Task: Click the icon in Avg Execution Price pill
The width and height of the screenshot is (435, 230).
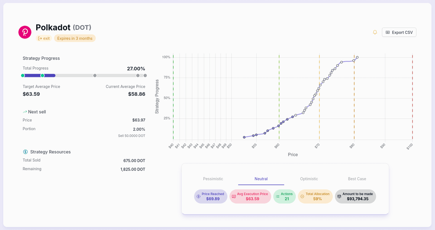Action: (x=234, y=196)
